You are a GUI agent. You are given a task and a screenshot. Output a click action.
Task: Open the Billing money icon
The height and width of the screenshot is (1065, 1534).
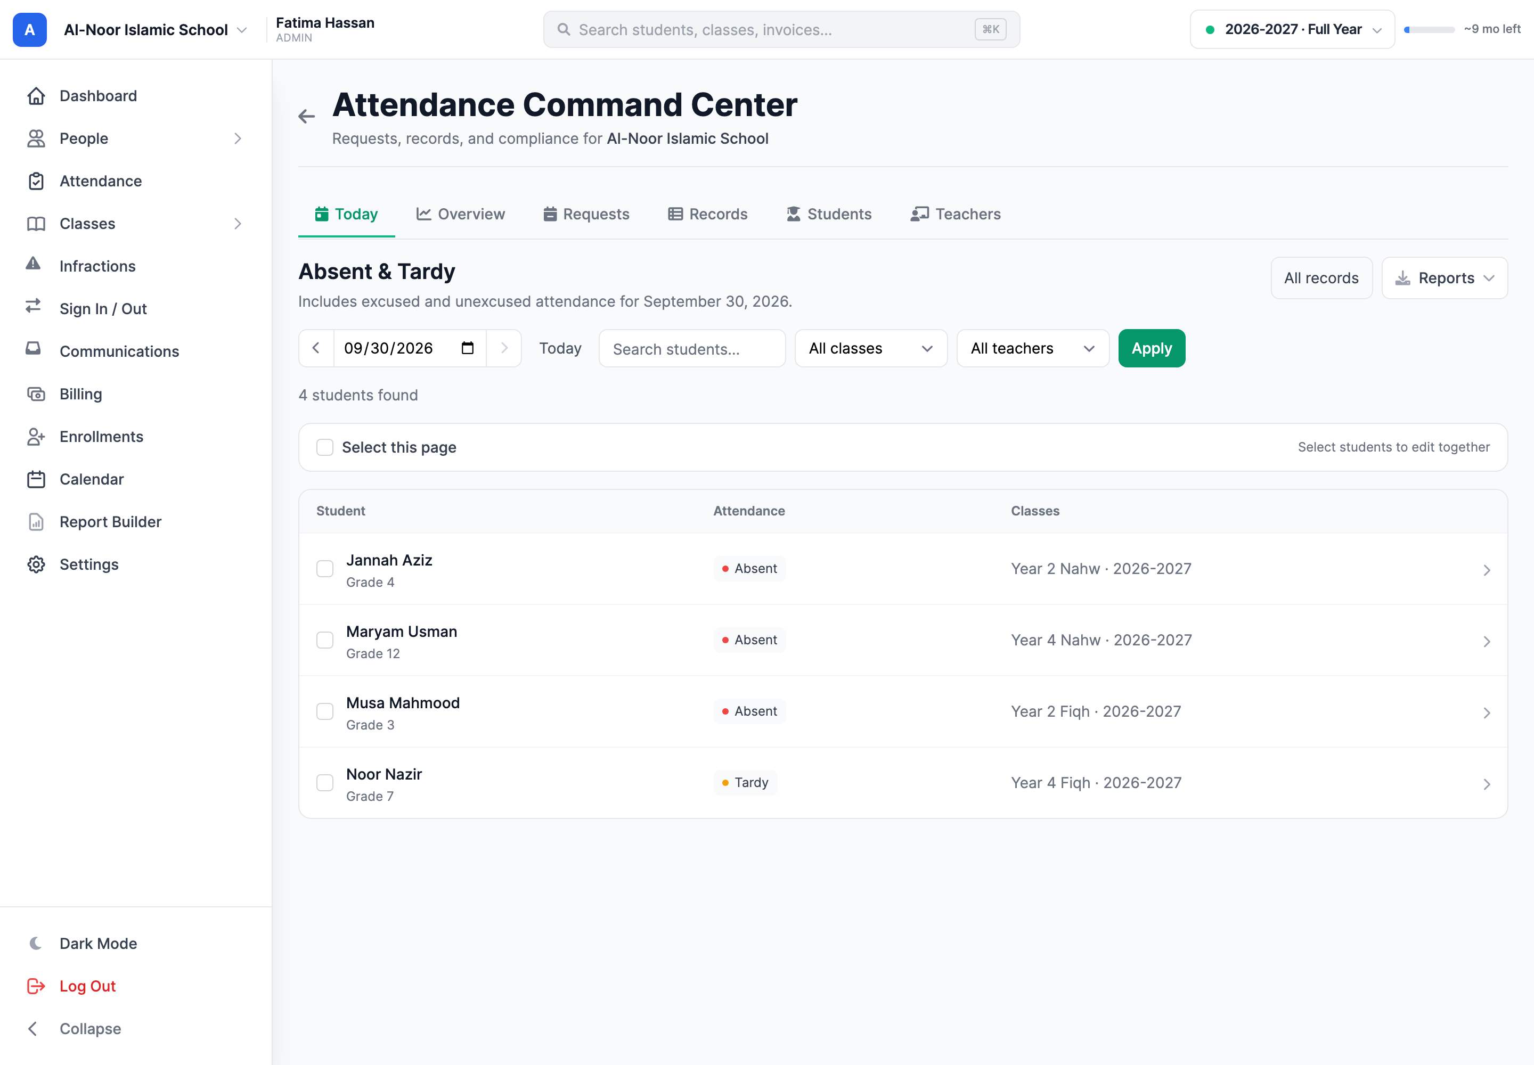[36, 395]
